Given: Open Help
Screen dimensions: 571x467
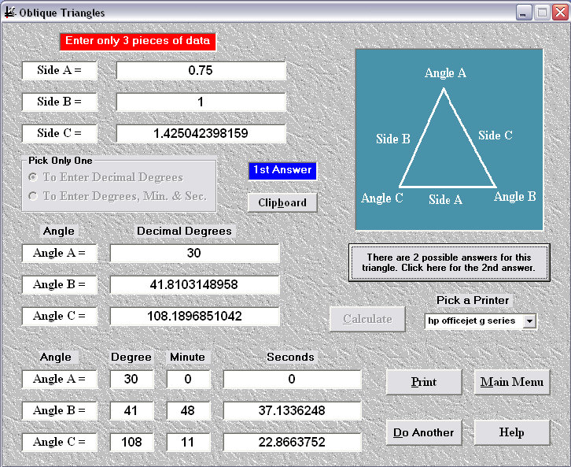Looking at the screenshot, I should coord(512,432).
